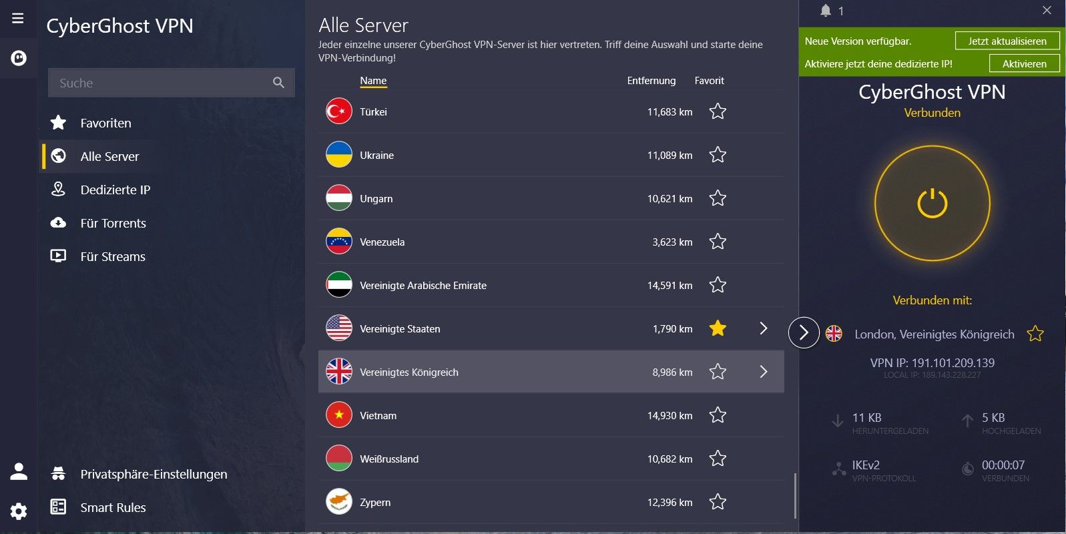Open Smart Rules
Screen dimensions: 1066x534
[113, 507]
